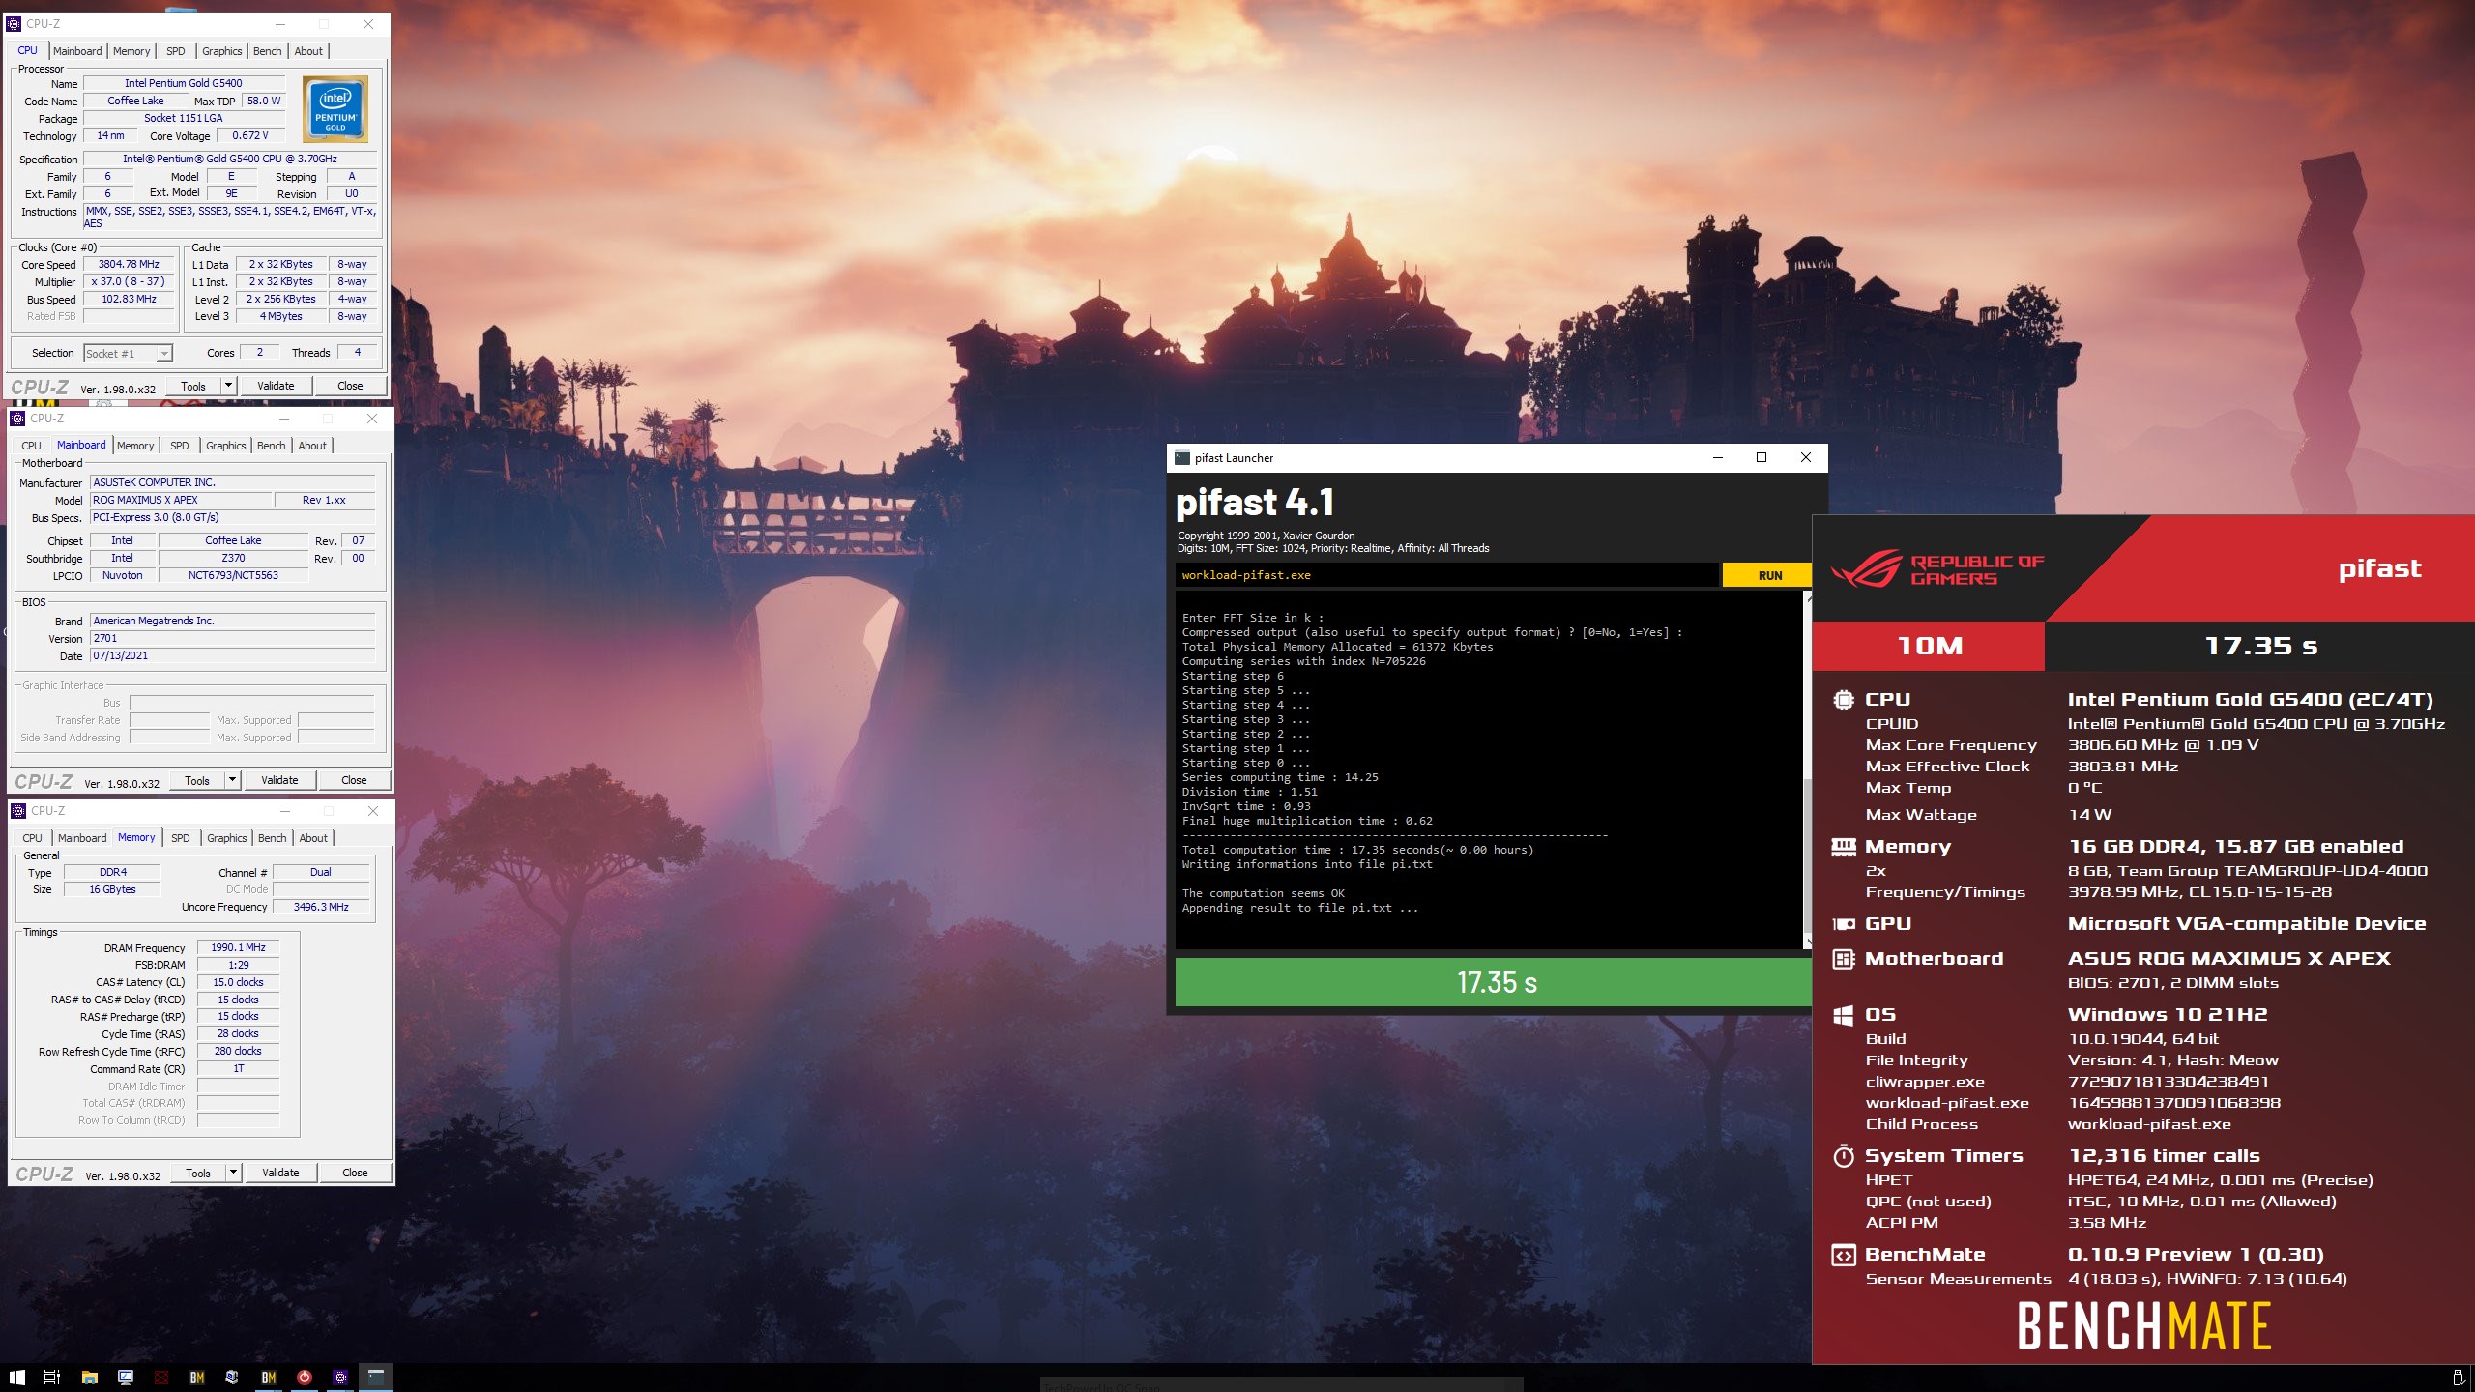Click the workload-pifast.exe command field
This screenshot has height=1392, width=2475.
pos(1447,575)
